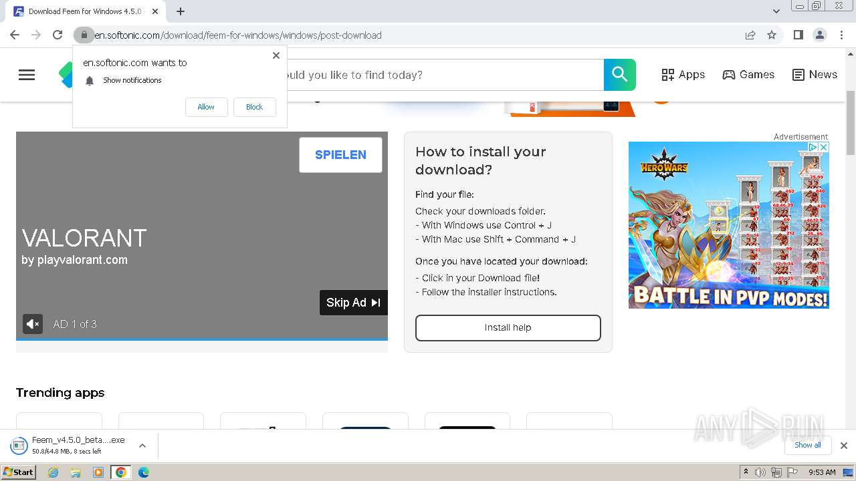This screenshot has height=481, width=856.
Task: Click the Softonic search magnifier button
Action: [620, 75]
